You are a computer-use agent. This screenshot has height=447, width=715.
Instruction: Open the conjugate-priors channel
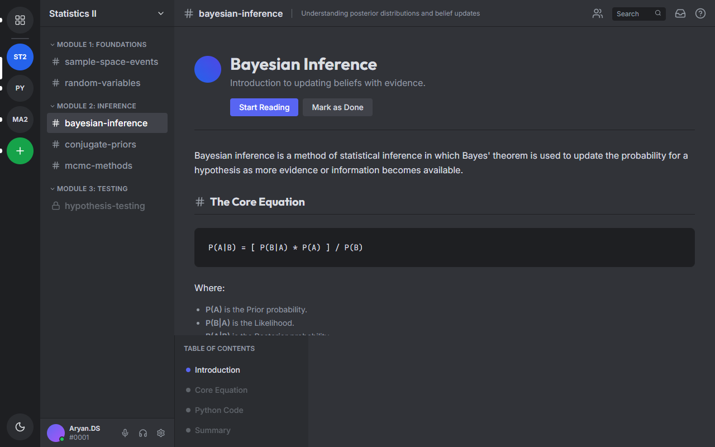(x=101, y=145)
